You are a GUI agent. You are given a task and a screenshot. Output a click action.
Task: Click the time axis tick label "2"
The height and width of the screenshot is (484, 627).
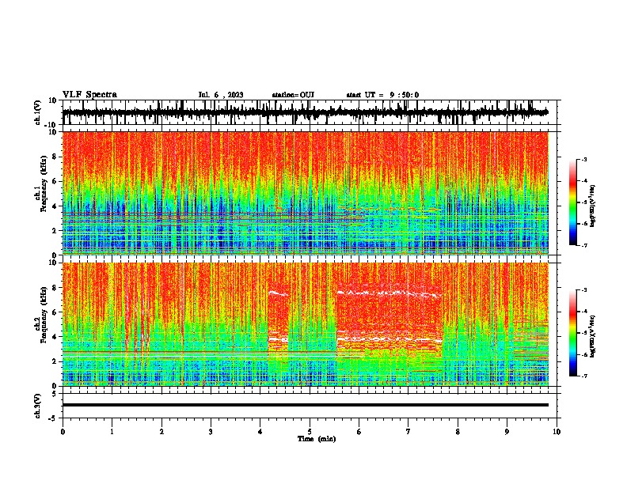[161, 432]
